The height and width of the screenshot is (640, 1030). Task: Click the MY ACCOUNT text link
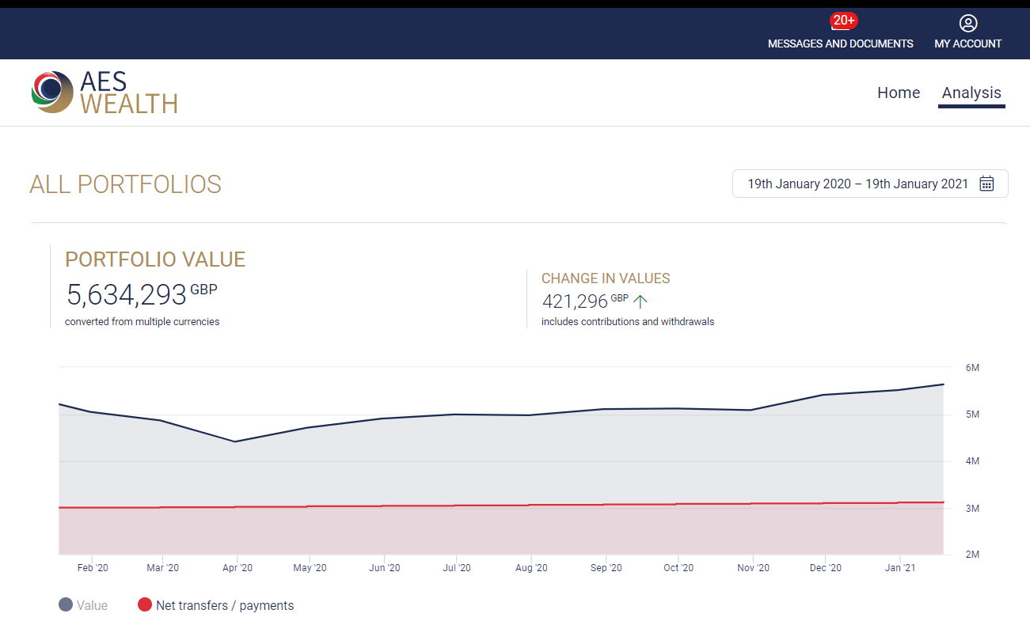tap(967, 44)
